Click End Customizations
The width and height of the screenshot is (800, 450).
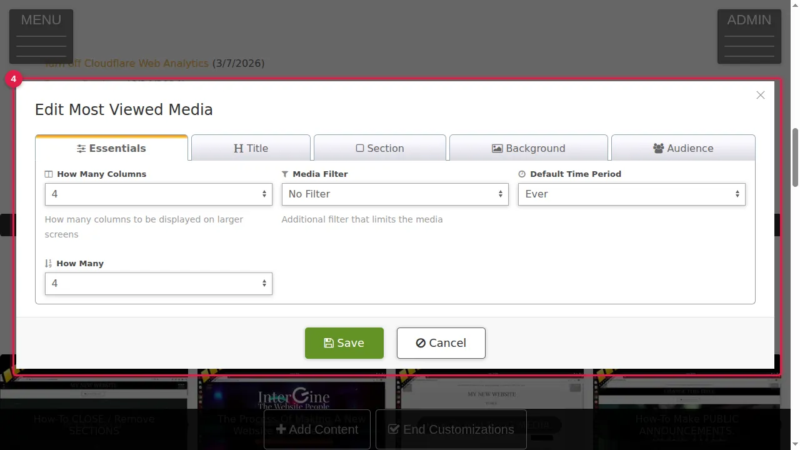pos(451,429)
